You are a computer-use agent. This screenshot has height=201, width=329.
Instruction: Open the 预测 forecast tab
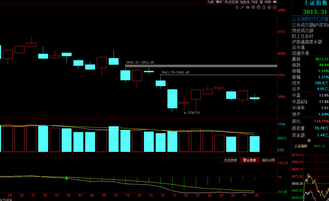[x=268, y=2]
